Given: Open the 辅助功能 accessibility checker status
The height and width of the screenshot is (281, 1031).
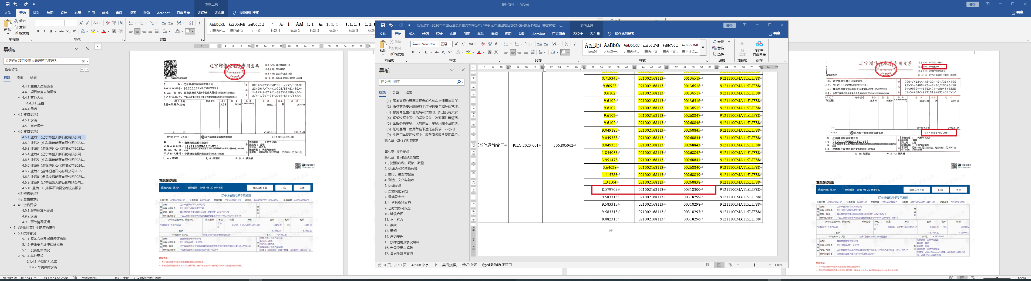Looking at the screenshot, I should pyautogui.click(x=497, y=265).
